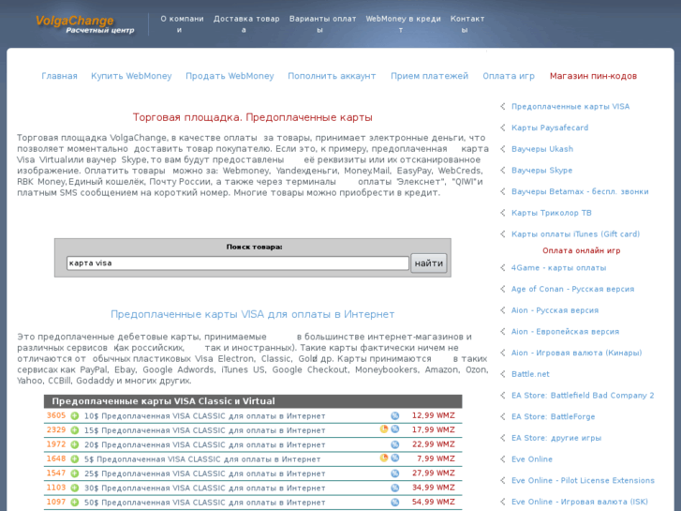Image resolution: width=681 pixels, height=511 pixels.
Task: Click arrow icon beside Предоплаченные карты VISA
Action: click(503, 106)
